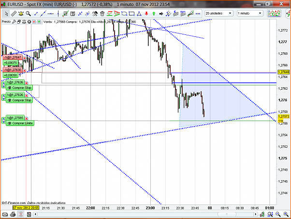
Task: Click the chart export icon left of the bottom magnifiers
Action: pos(262,215)
